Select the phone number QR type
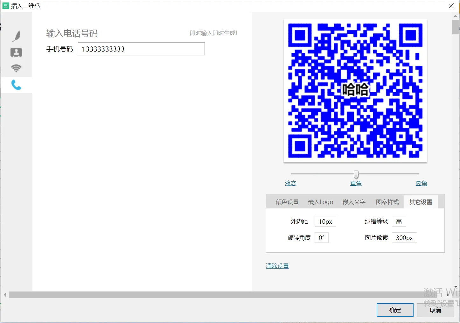The image size is (460, 323). point(16,85)
